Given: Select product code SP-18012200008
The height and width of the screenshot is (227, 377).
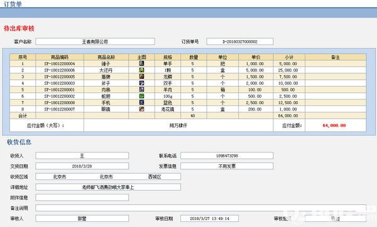Looking at the screenshot, I should click(60, 102).
